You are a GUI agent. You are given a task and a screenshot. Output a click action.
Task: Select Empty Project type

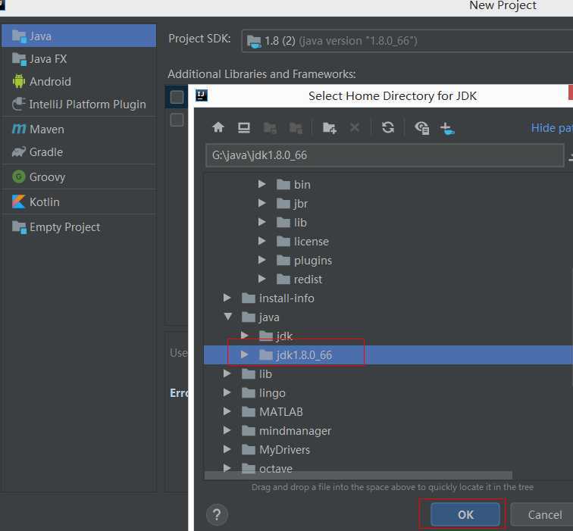click(79, 227)
